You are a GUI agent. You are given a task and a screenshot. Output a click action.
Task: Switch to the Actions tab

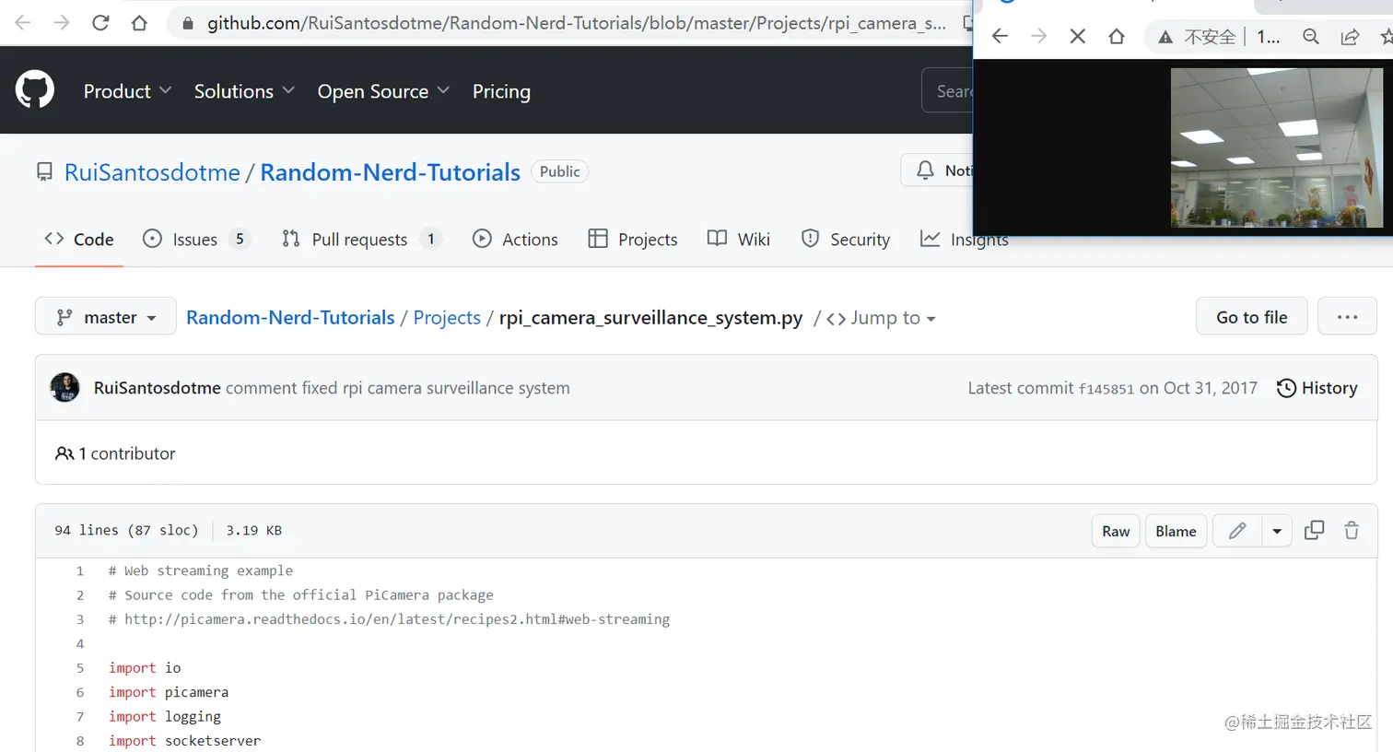click(515, 240)
